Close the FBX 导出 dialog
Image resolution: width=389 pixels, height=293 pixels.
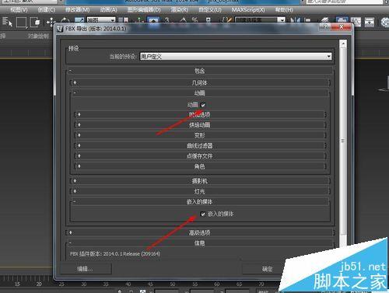[x=341, y=26]
